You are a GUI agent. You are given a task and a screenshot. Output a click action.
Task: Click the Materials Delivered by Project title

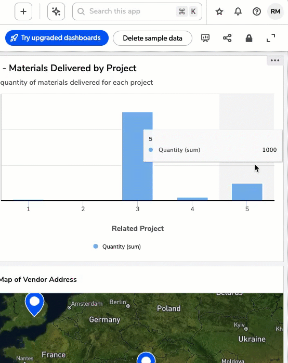69,68
